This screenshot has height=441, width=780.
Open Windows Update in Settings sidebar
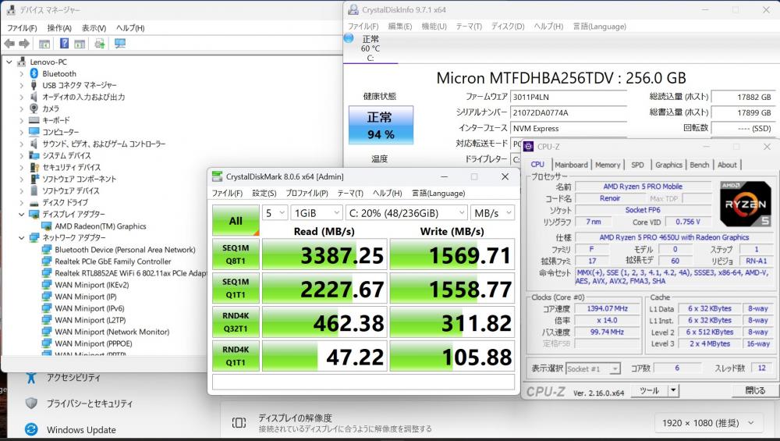[80, 429]
